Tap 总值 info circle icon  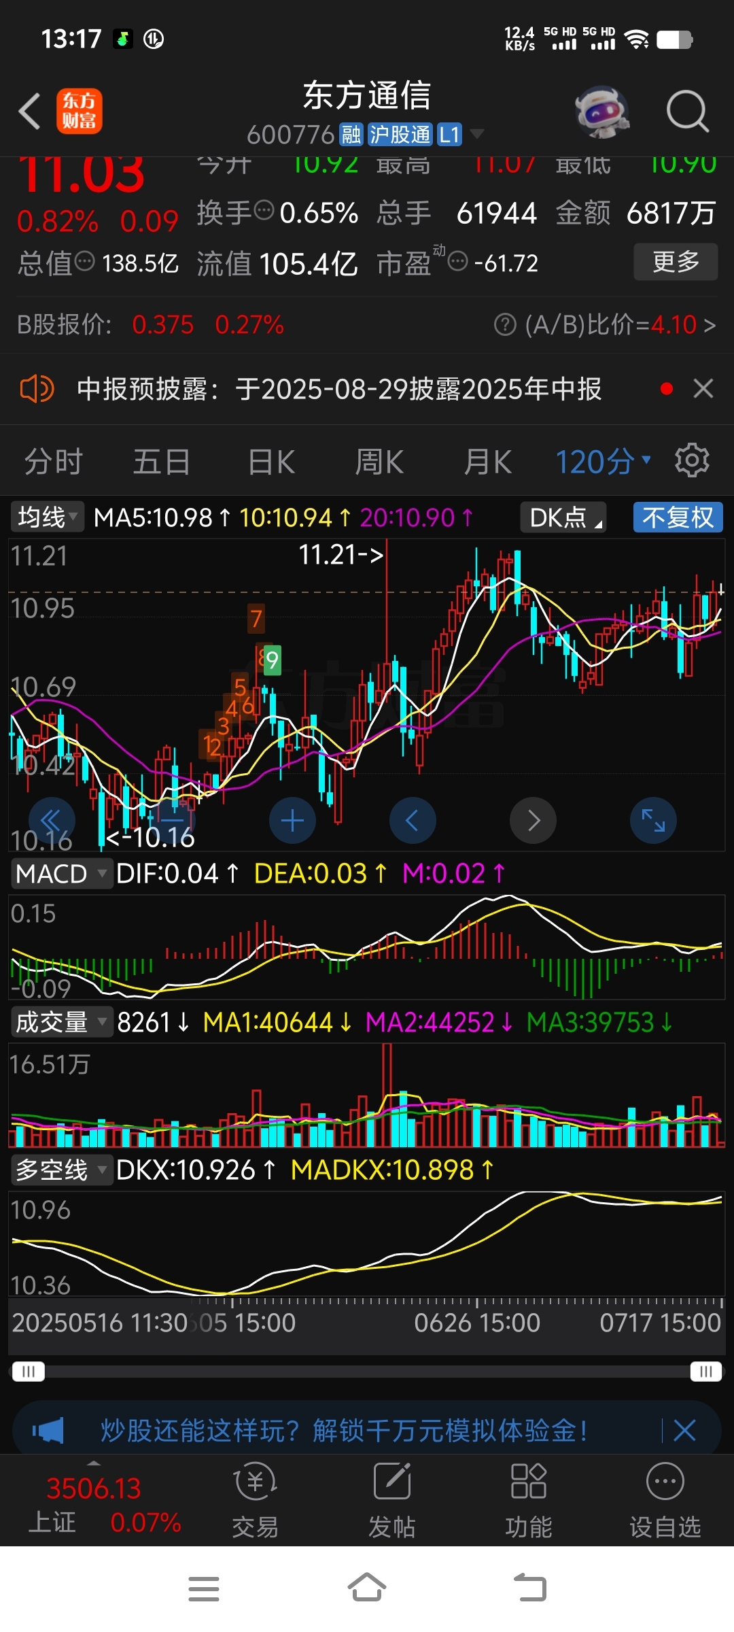coord(84,261)
